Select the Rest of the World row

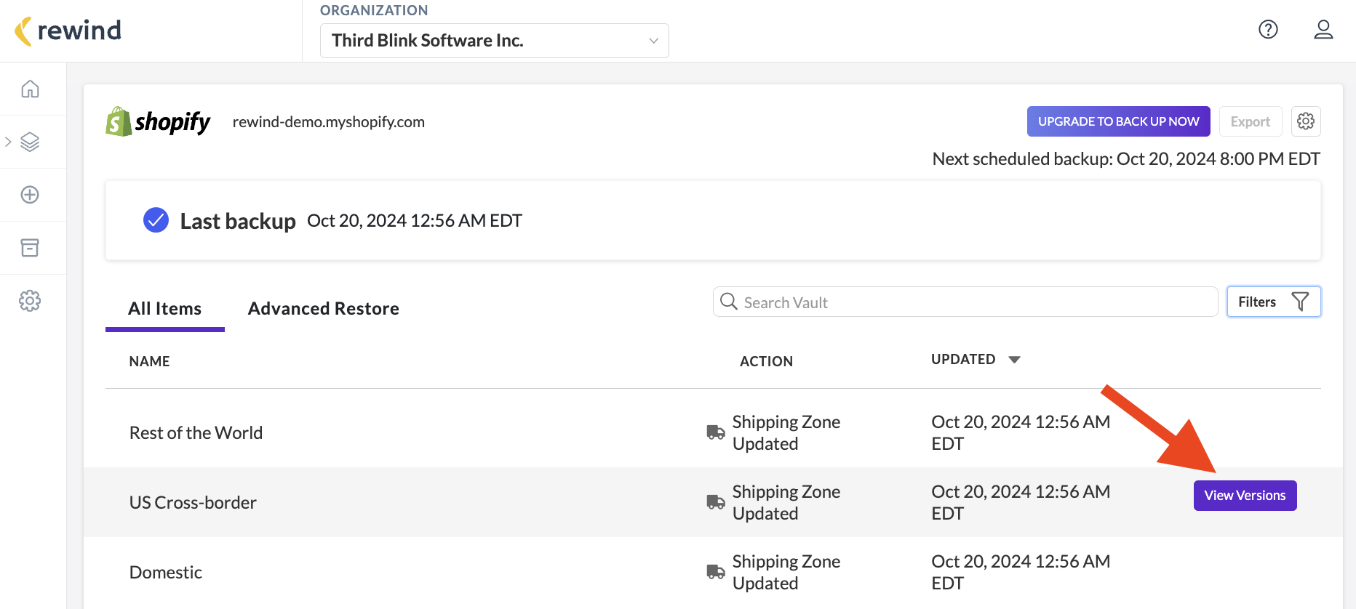point(713,432)
